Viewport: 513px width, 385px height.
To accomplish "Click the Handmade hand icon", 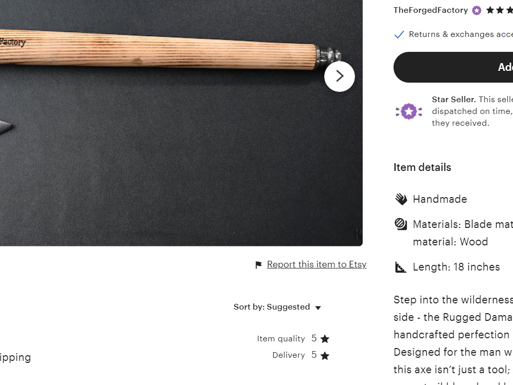I will pos(401,199).
